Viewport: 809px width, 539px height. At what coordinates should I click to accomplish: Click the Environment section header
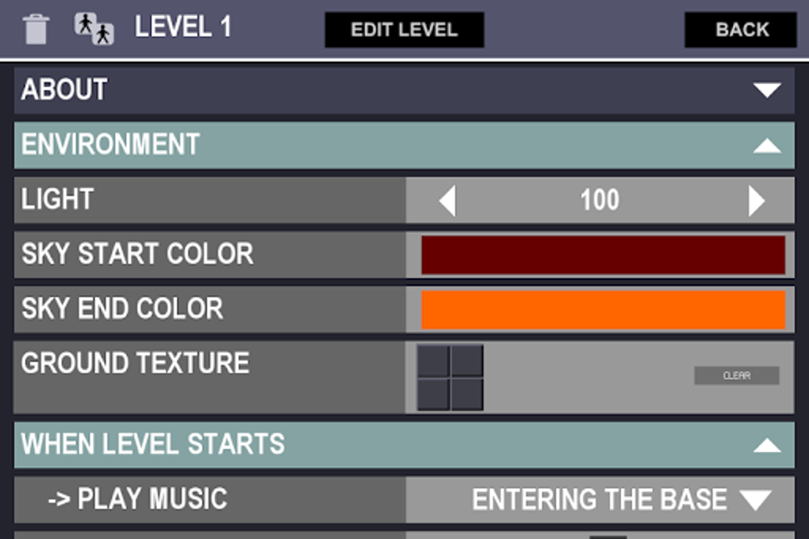(x=317, y=145)
